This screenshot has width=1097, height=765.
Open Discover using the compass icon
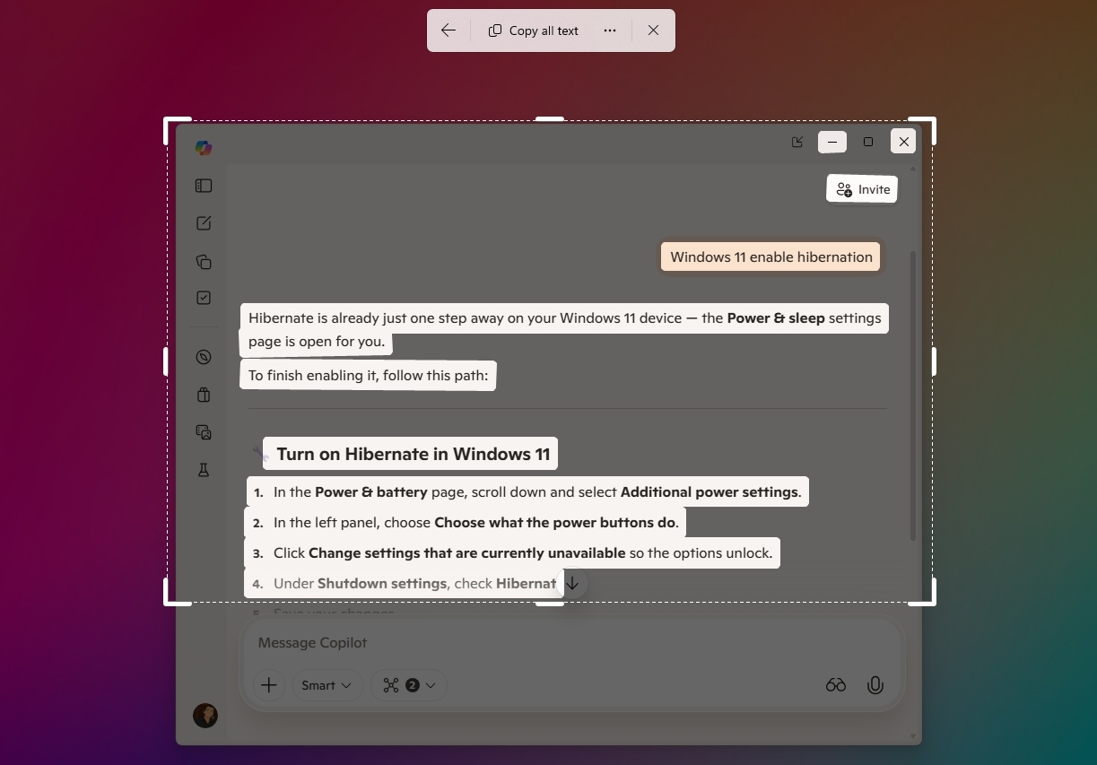(x=203, y=357)
